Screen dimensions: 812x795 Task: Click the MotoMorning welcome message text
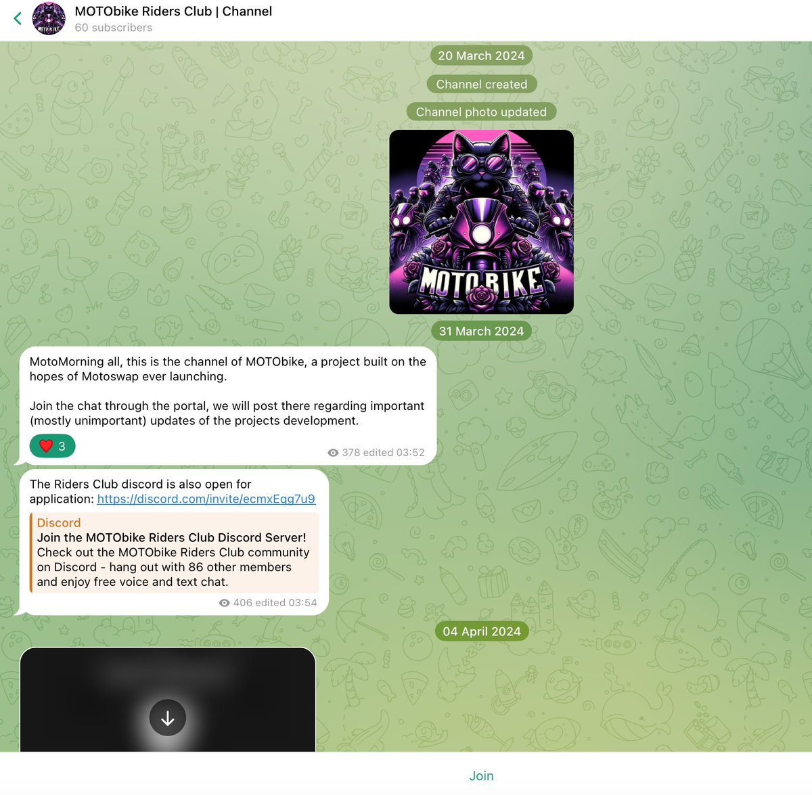pos(227,391)
